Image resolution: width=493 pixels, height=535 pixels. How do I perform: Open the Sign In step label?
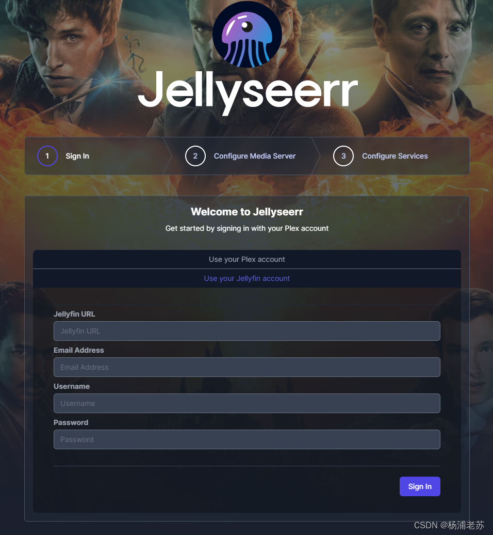click(x=77, y=156)
